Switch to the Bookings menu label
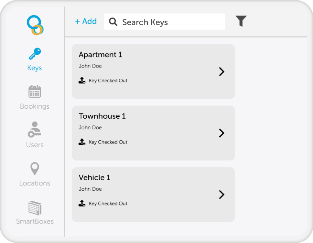The height and width of the screenshot is (243, 313). pos(34,106)
